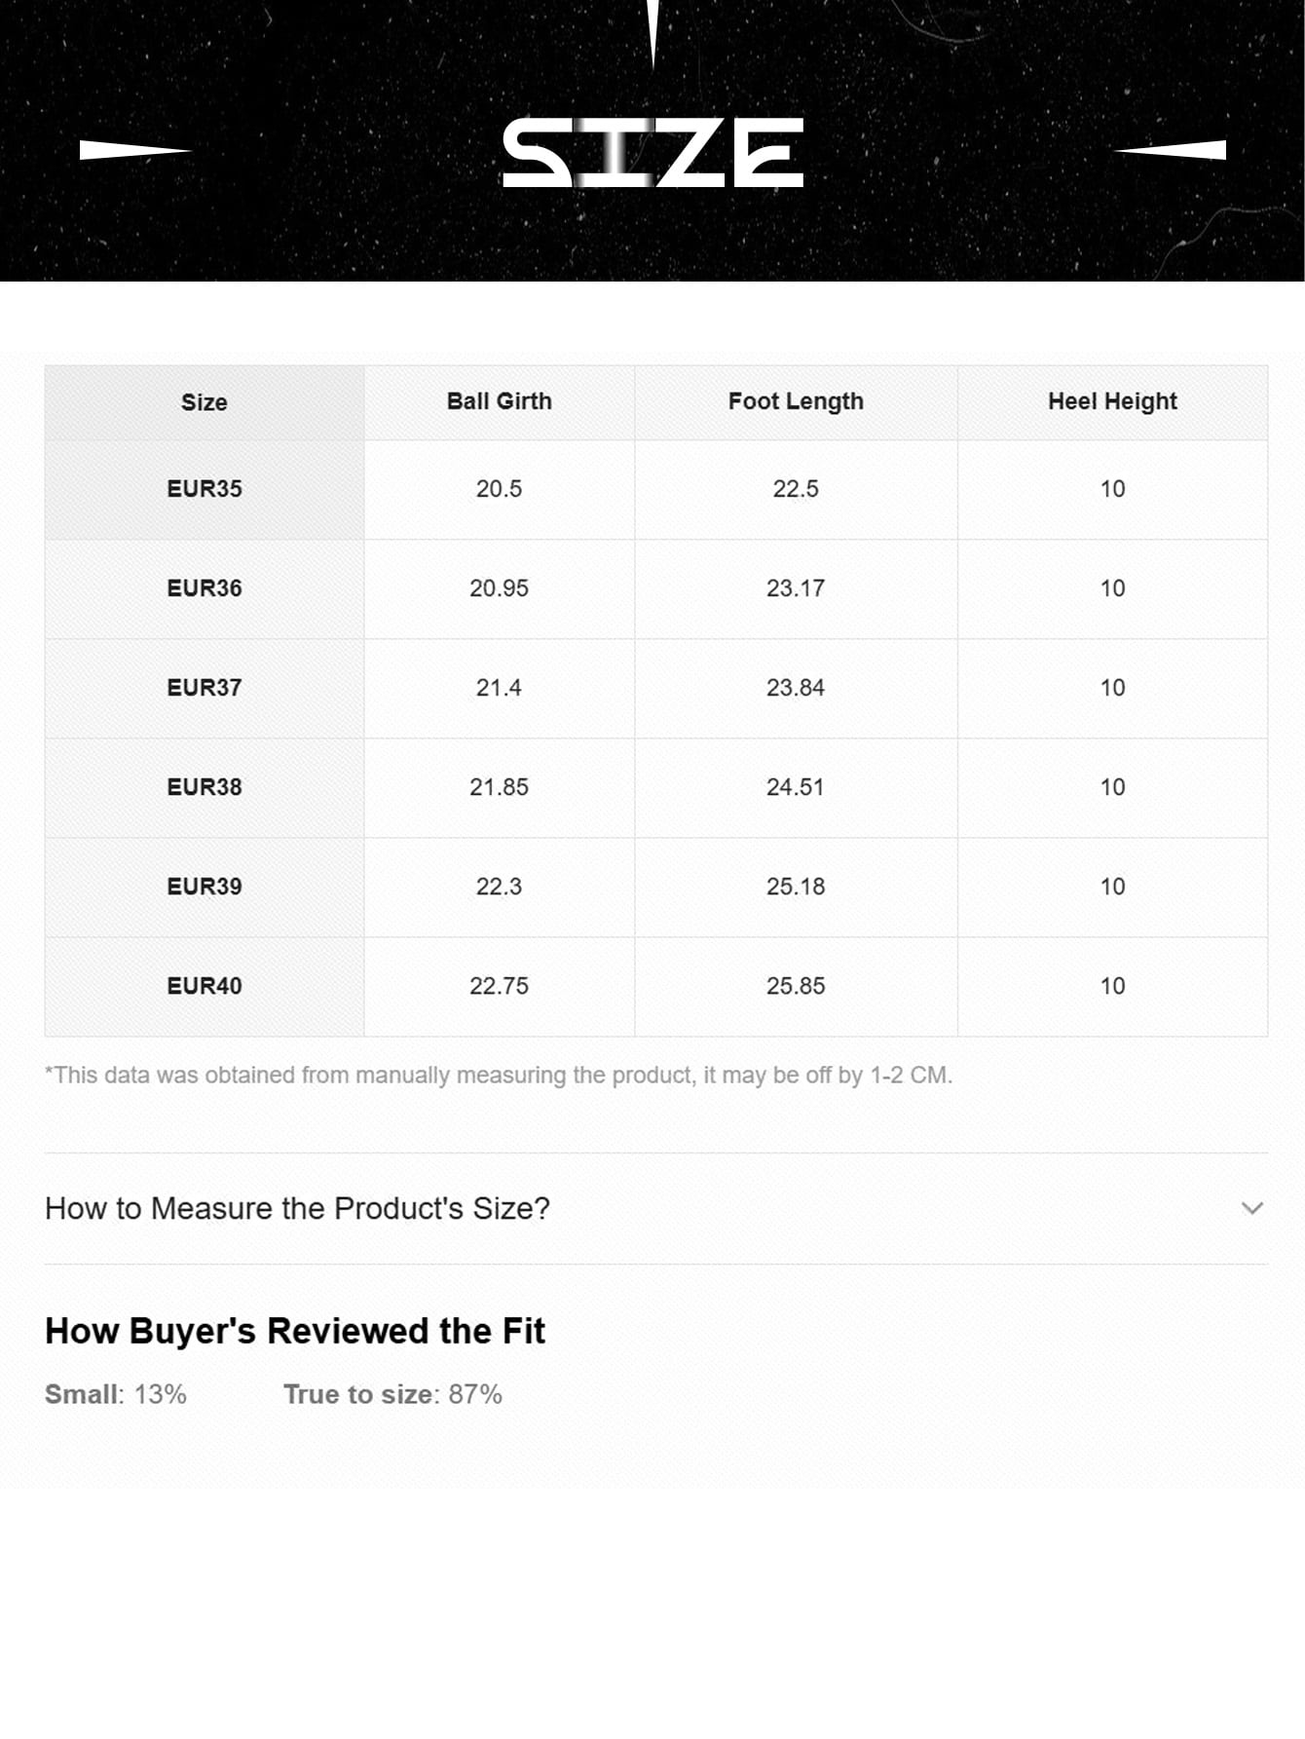The width and height of the screenshot is (1305, 1739).
Task: Click the Heel Height column header
Action: click(1112, 401)
